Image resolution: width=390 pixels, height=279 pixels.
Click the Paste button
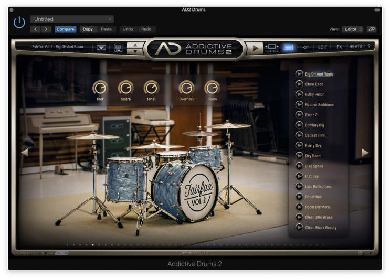[x=106, y=29]
